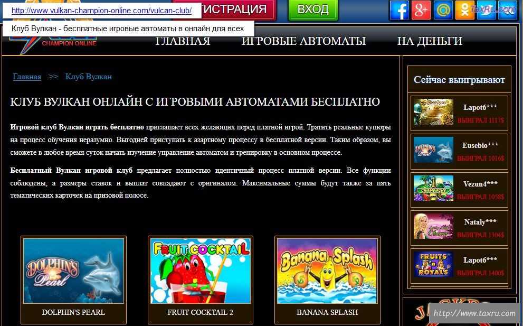Click the Google Plus icon
Image resolution: width=523 pixels, height=326 pixels.
tap(421, 10)
